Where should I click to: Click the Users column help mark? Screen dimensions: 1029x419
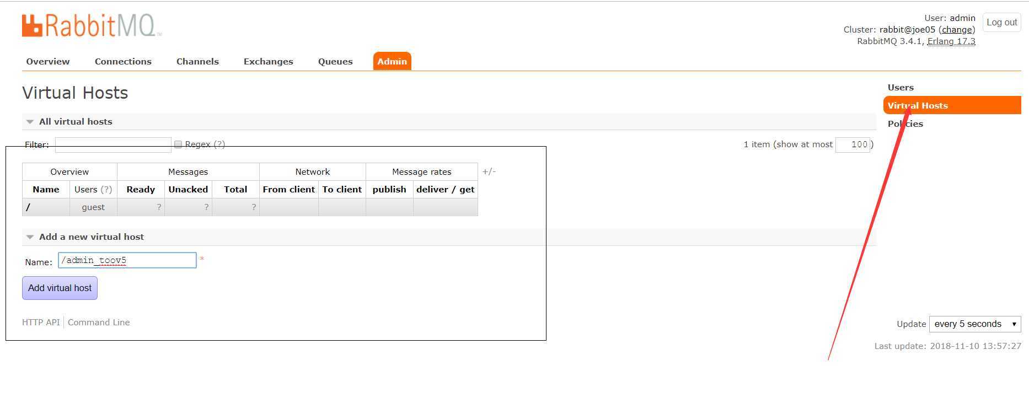point(106,189)
